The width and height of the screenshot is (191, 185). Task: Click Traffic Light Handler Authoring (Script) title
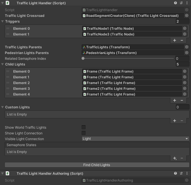(x=50, y=174)
